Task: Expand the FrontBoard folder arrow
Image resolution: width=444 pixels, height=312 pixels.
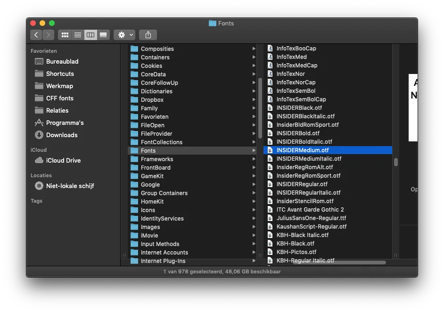Action: [x=254, y=168]
